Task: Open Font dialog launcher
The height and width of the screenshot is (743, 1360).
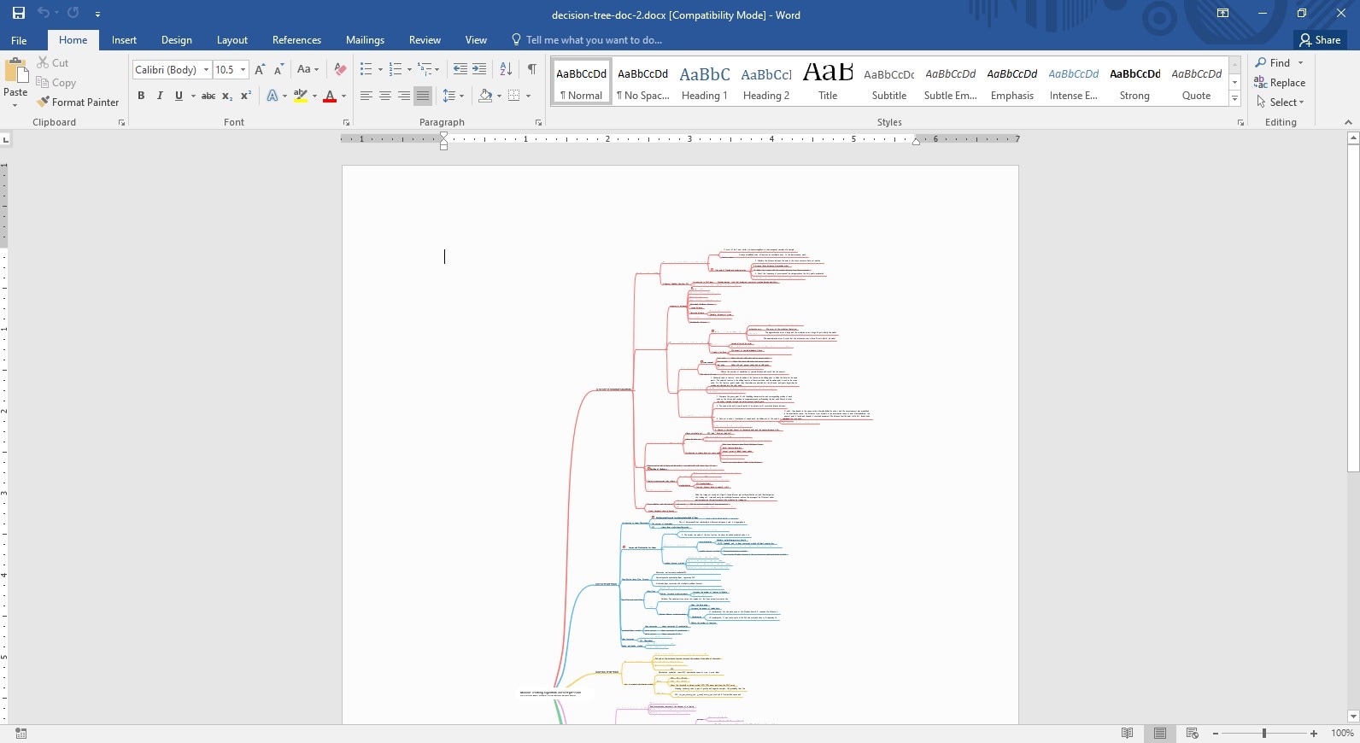Action: click(346, 123)
